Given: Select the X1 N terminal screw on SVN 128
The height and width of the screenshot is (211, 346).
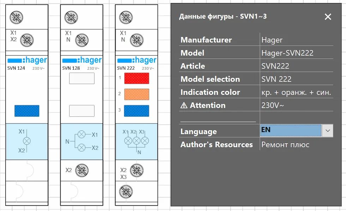Looking at the screenshot, I should click(x=82, y=40).
